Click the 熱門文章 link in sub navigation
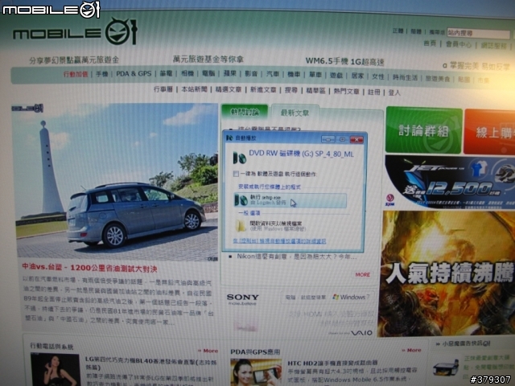Viewport: 515px width, 386px height. tap(347, 91)
